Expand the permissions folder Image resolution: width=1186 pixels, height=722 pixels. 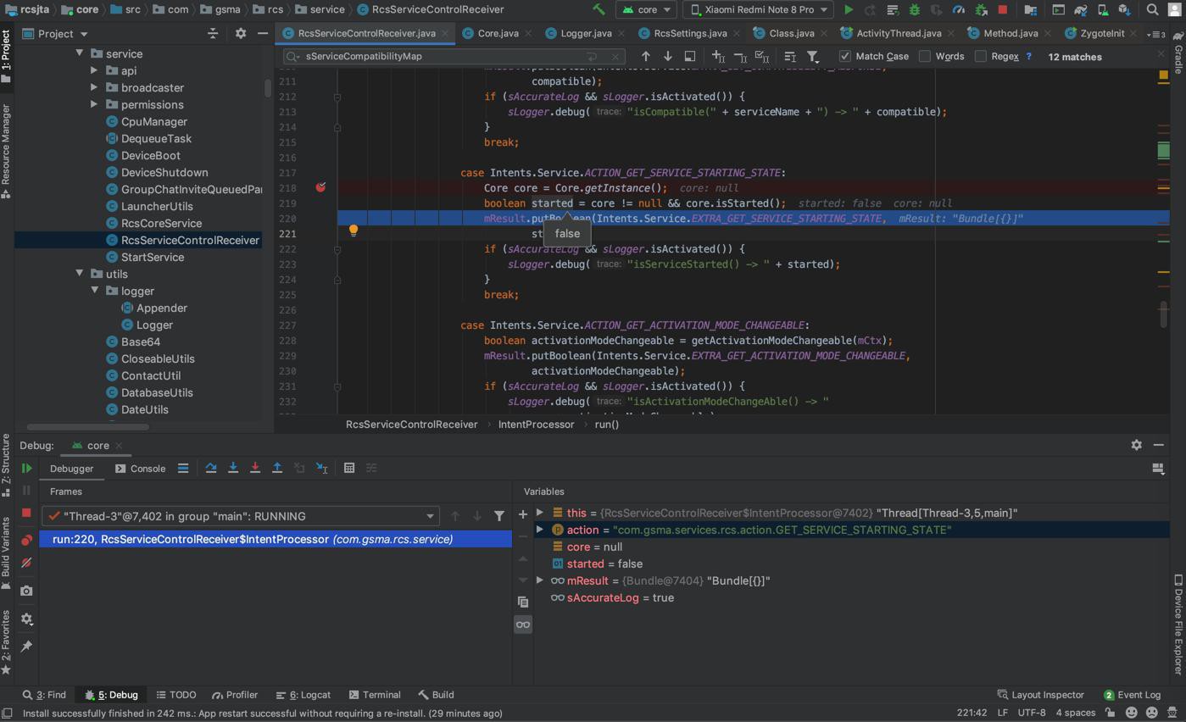[x=94, y=104]
